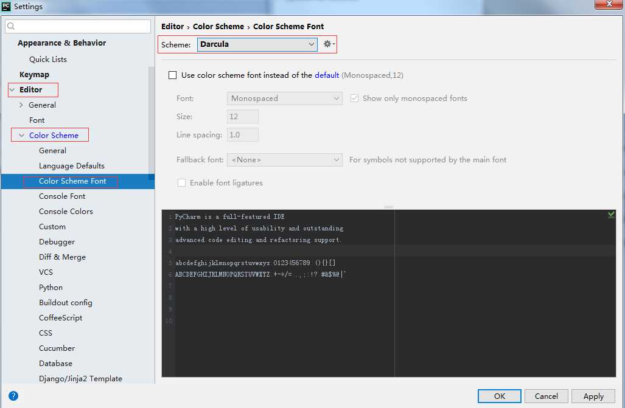Select Cucumber item
This screenshot has width=625, height=408.
pos(57,348)
